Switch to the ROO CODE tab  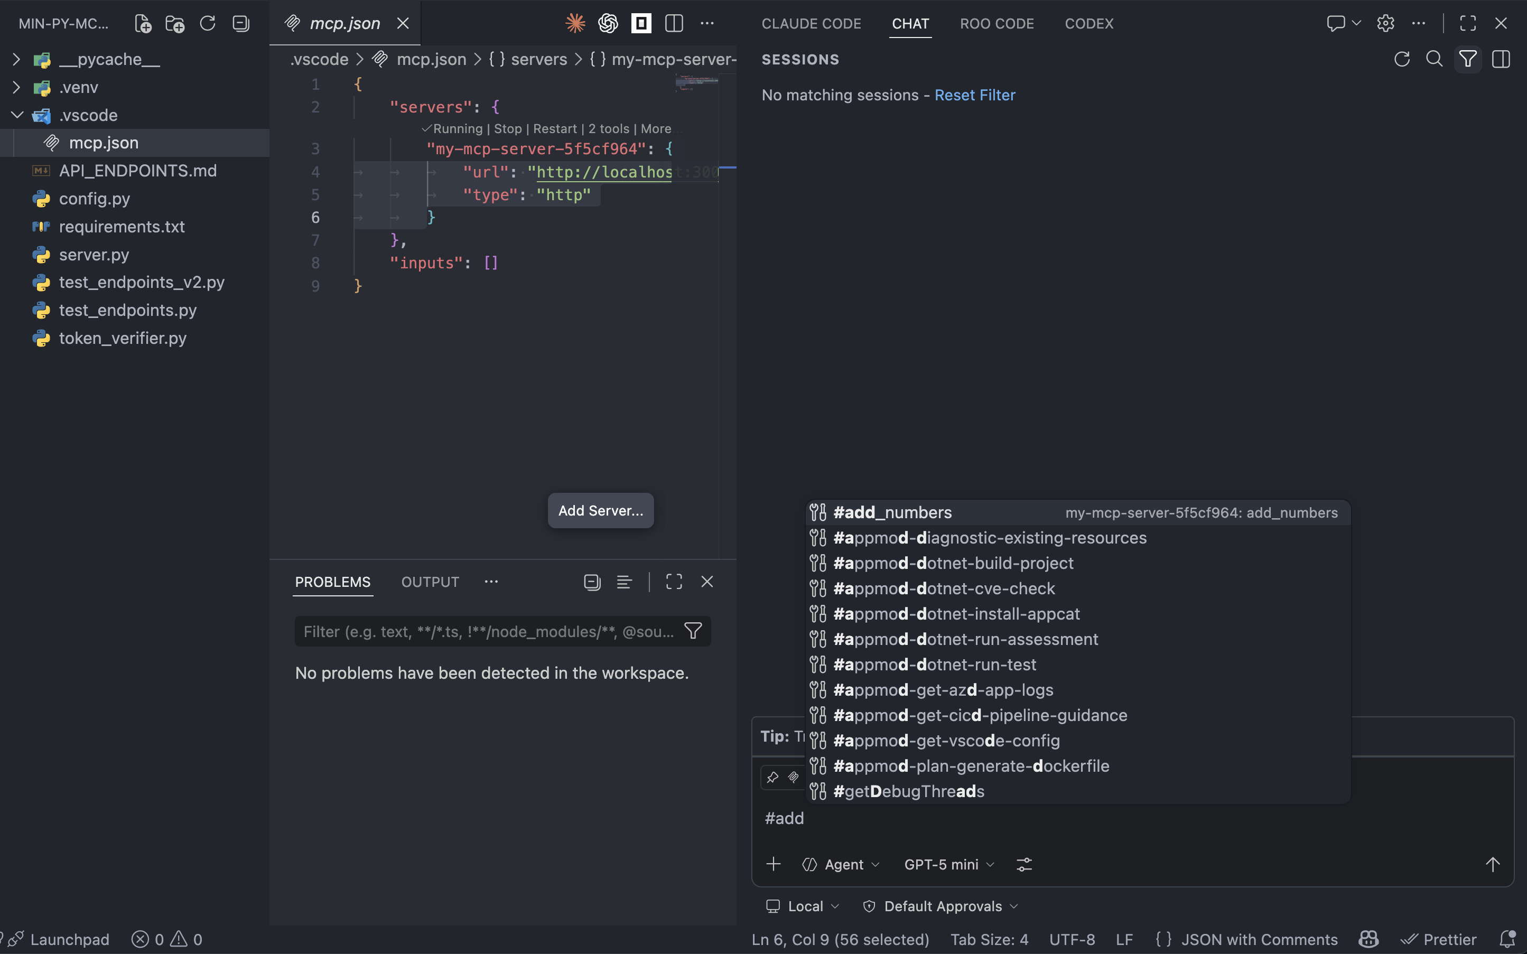click(997, 23)
